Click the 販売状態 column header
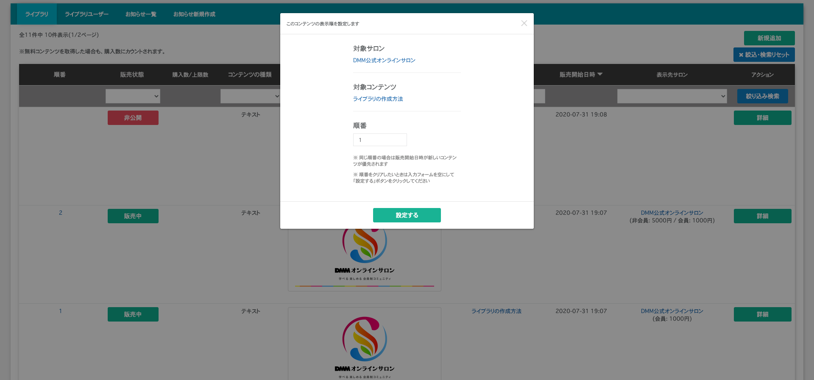 (x=132, y=75)
